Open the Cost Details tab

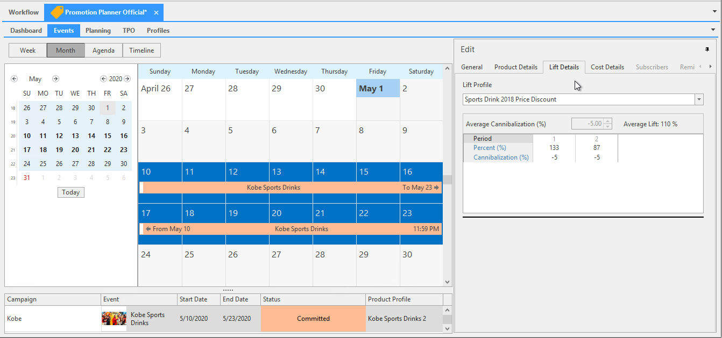point(607,67)
